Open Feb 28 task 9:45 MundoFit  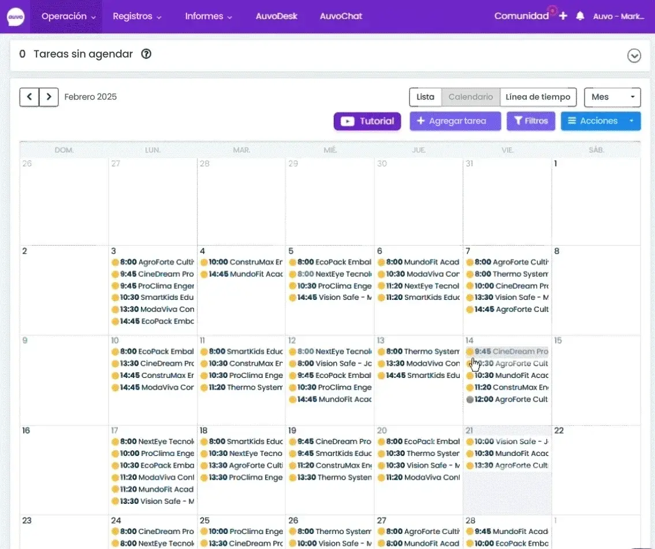[x=507, y=532]
